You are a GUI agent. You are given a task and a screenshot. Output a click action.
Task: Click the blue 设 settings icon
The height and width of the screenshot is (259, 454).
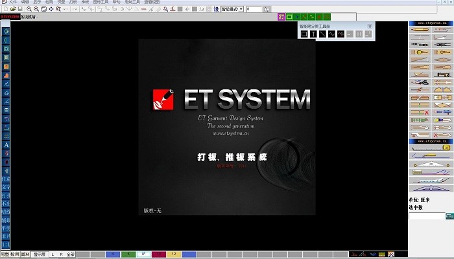coord(216,9)
